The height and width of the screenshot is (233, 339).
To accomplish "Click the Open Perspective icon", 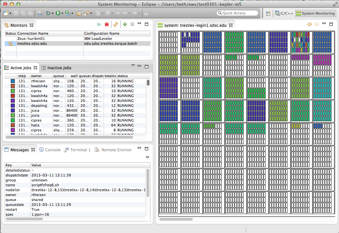I will click(268, 13).
